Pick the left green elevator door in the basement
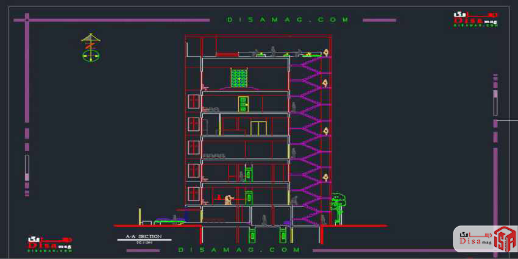Viewport: 518px width, 259px height. pyautogui.click(x=252, y=235)
